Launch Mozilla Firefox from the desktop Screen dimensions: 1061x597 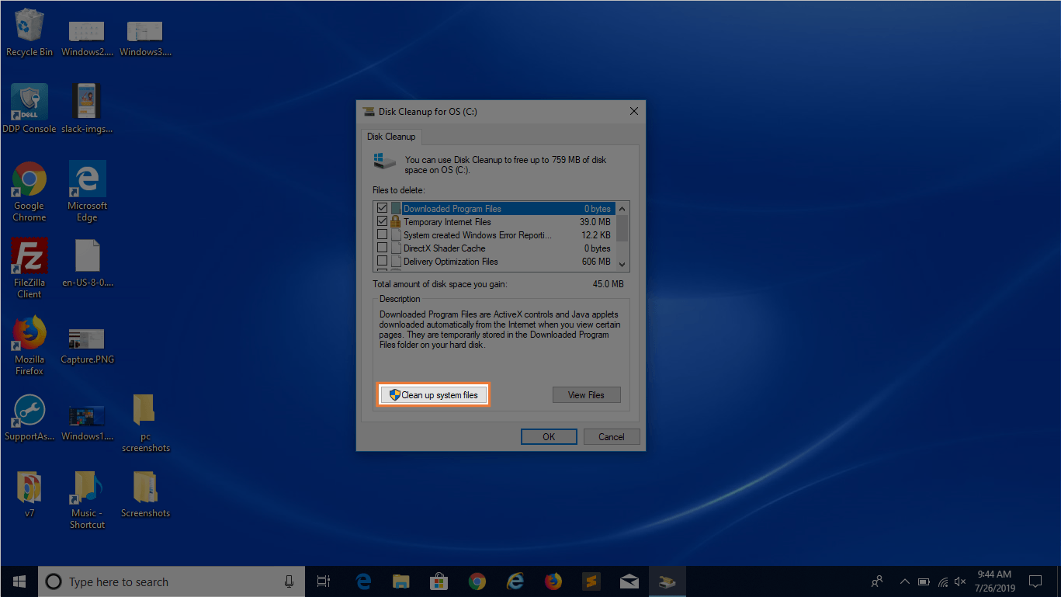(29, 345)
